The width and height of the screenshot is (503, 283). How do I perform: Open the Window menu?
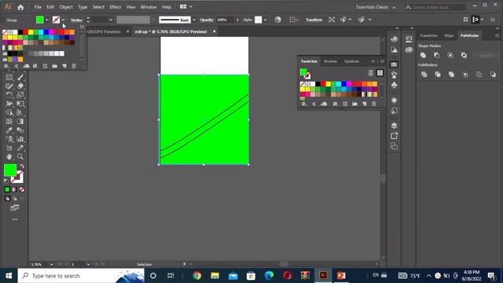[149, 7]
